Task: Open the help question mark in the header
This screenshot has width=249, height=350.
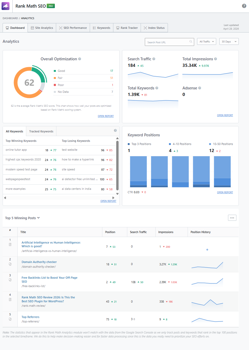Action: pos(244,6)
